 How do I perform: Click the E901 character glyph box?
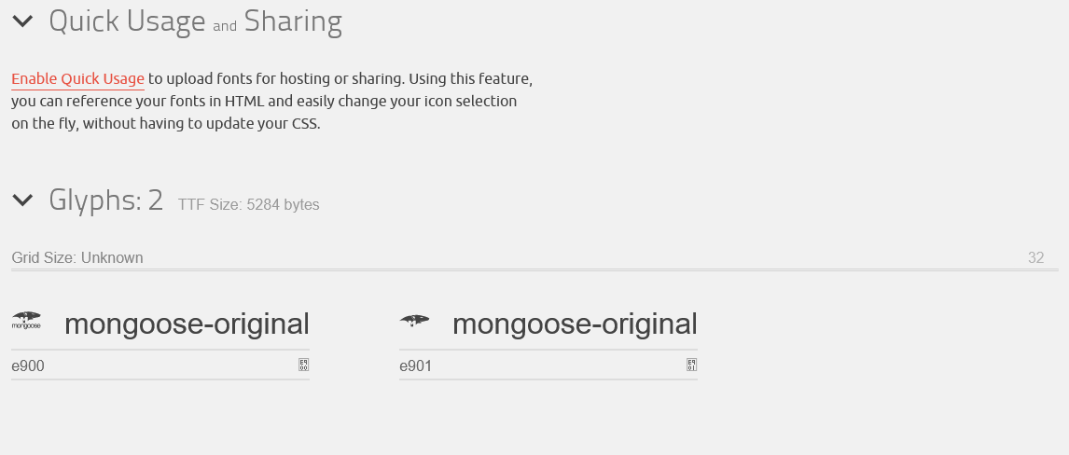[691, 365]
